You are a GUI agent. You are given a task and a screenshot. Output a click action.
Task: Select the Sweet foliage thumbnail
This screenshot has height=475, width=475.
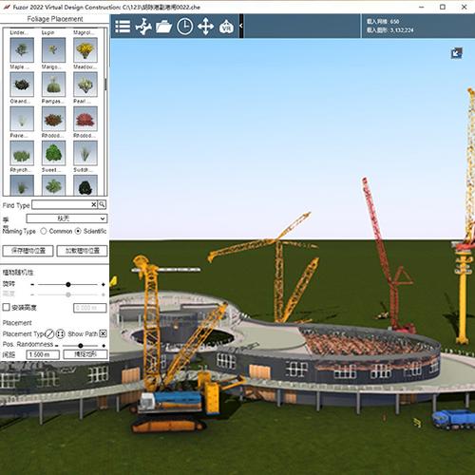pyautogui.click(x=53, y=185)
